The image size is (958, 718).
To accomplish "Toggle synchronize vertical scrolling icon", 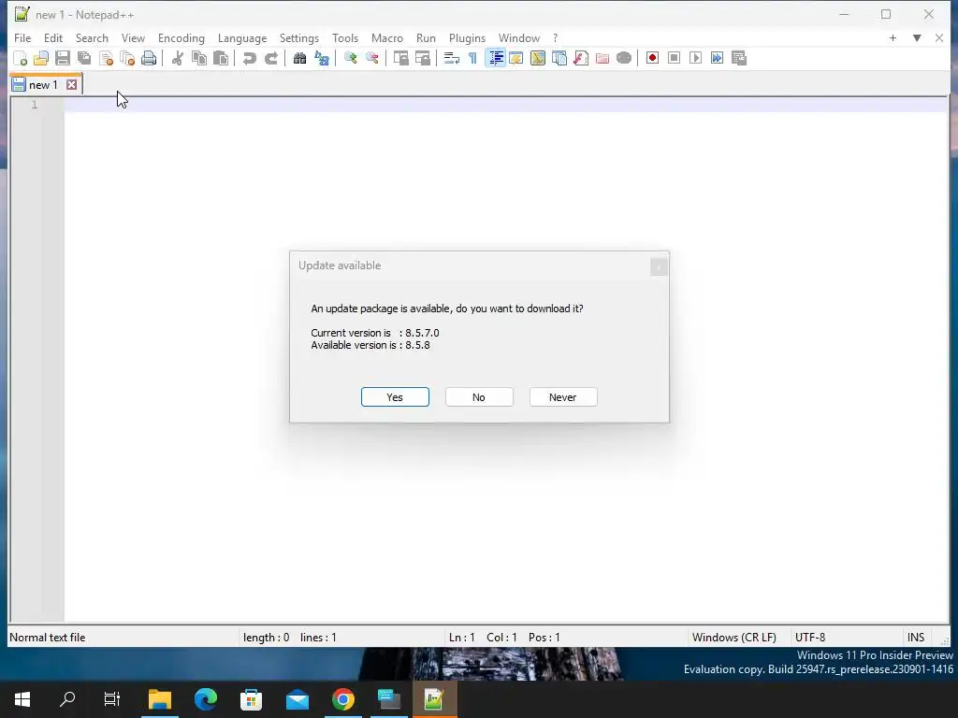I will (400, 58).
